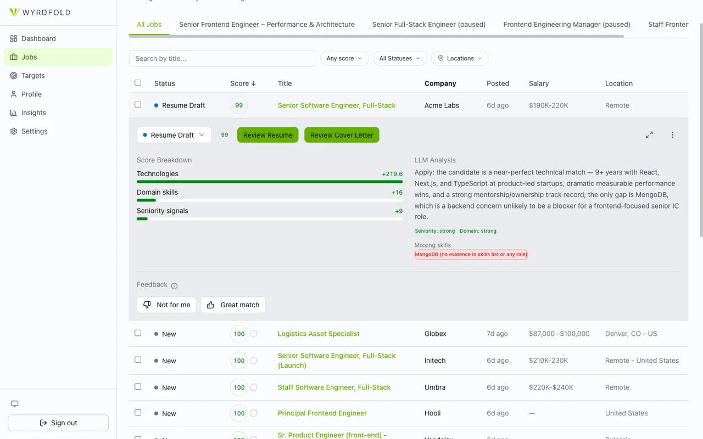The width and height of the screenshot is (703, 439).
Task: Click the circle icon beside Hooli score
Action: [254, 413]
